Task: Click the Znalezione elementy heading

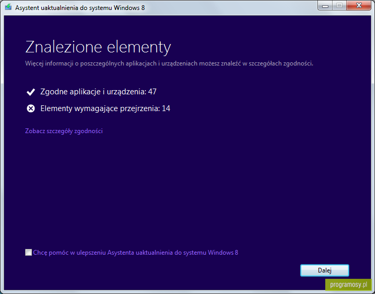Action: pyautogui.click(x=98, y=47)
